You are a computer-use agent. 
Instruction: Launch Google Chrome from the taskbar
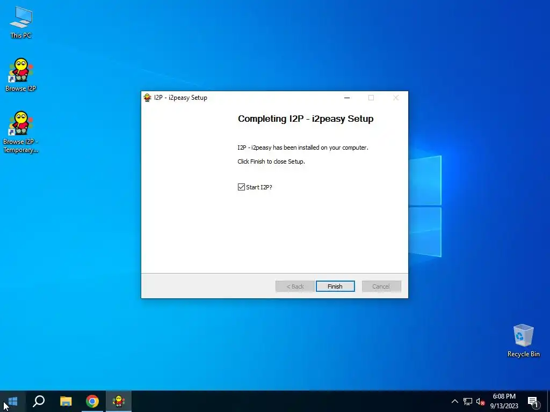coord(92,401)
